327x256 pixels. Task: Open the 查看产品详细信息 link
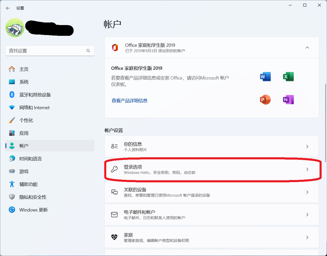point(130,101)
